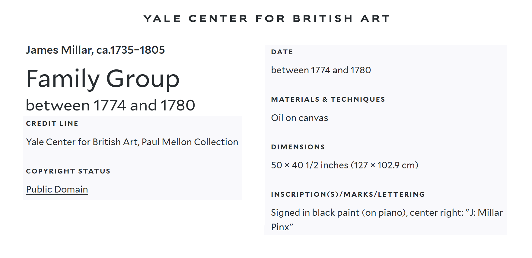Viewport: 532px width, 258px height.
Task: Select the 'Oil on canvas' text
Action: (299, 118)
